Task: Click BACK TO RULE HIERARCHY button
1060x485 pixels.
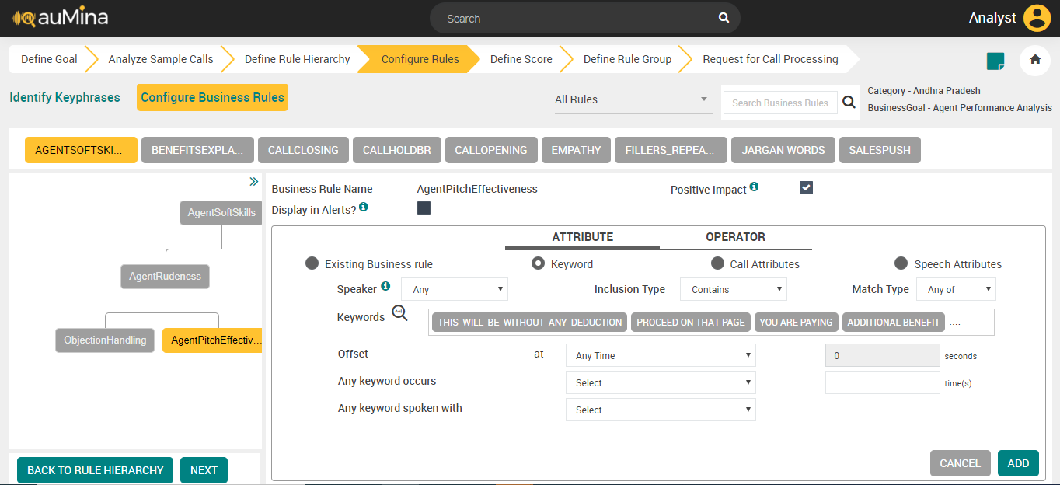Action: pyautogui.click(x=96, y=470)
